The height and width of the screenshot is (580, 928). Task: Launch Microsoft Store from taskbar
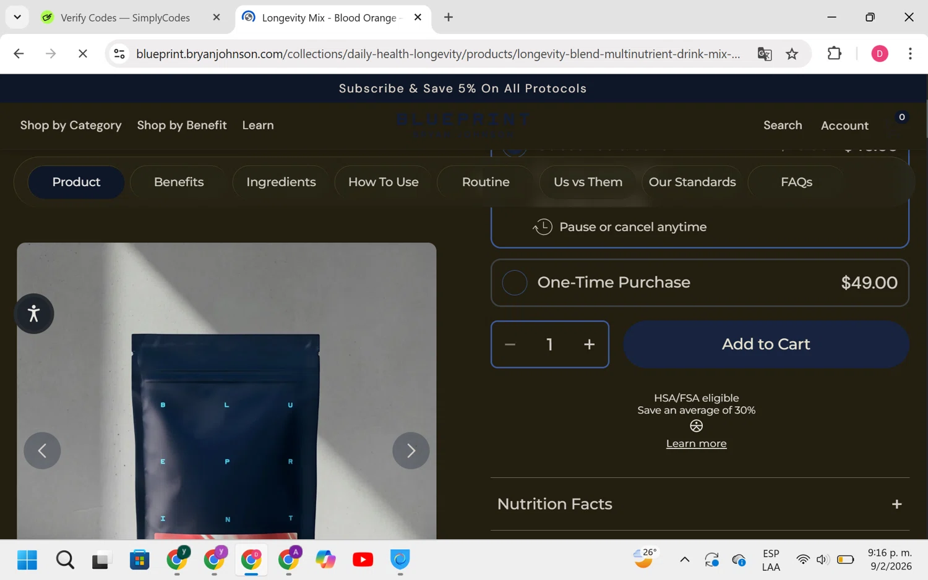pos(139,560)
